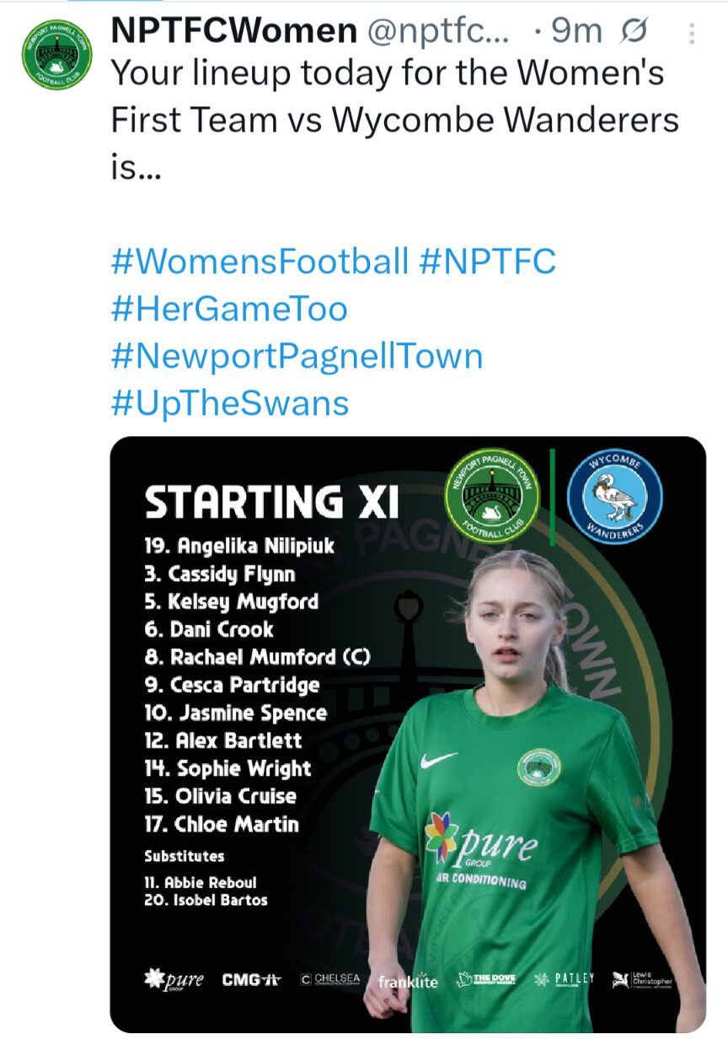The image size is (728, 1045).
Task: Click the NPTFCWomen display name
Action: click(234, 32)
